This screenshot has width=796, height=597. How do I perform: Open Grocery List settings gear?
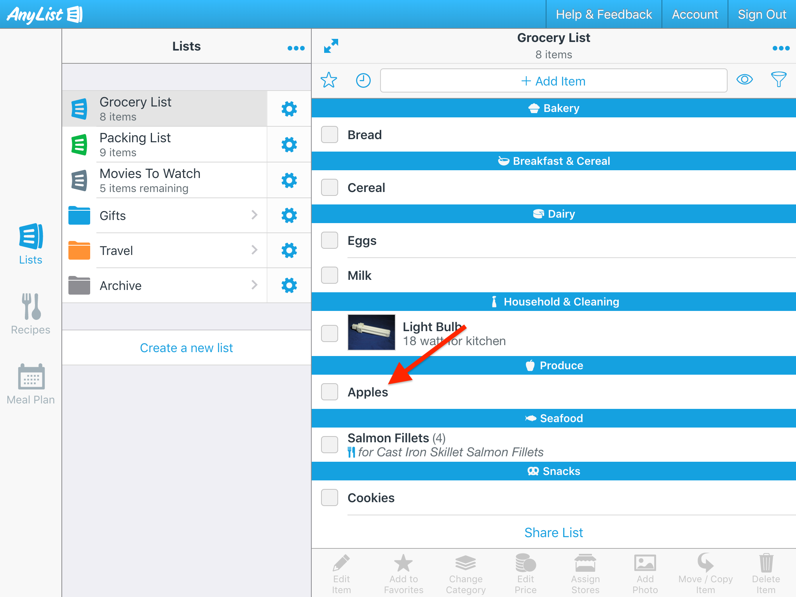(289, 109)
